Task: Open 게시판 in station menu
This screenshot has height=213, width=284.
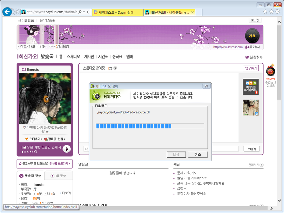Action: [x=89, y=57]
